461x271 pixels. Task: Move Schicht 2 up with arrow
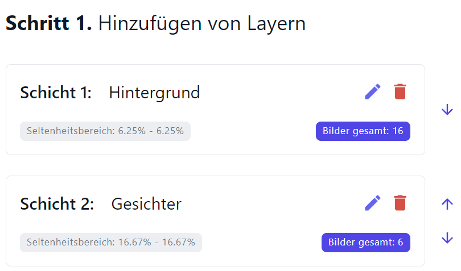[x=447, y=204]
